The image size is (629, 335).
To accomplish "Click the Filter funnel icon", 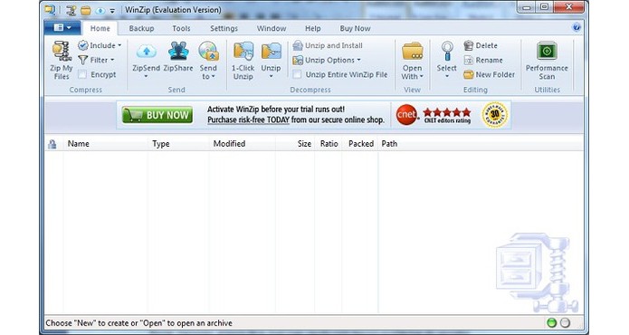I will [x=83, y=60].
